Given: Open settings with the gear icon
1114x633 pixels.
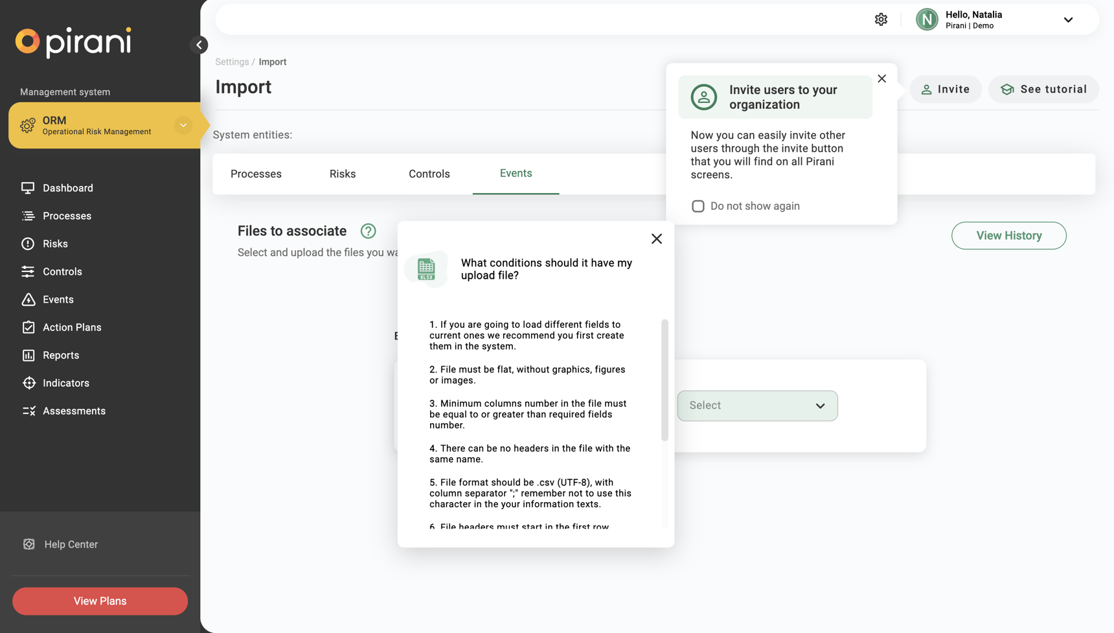Looking at the screenshot, I should [881, 19].
